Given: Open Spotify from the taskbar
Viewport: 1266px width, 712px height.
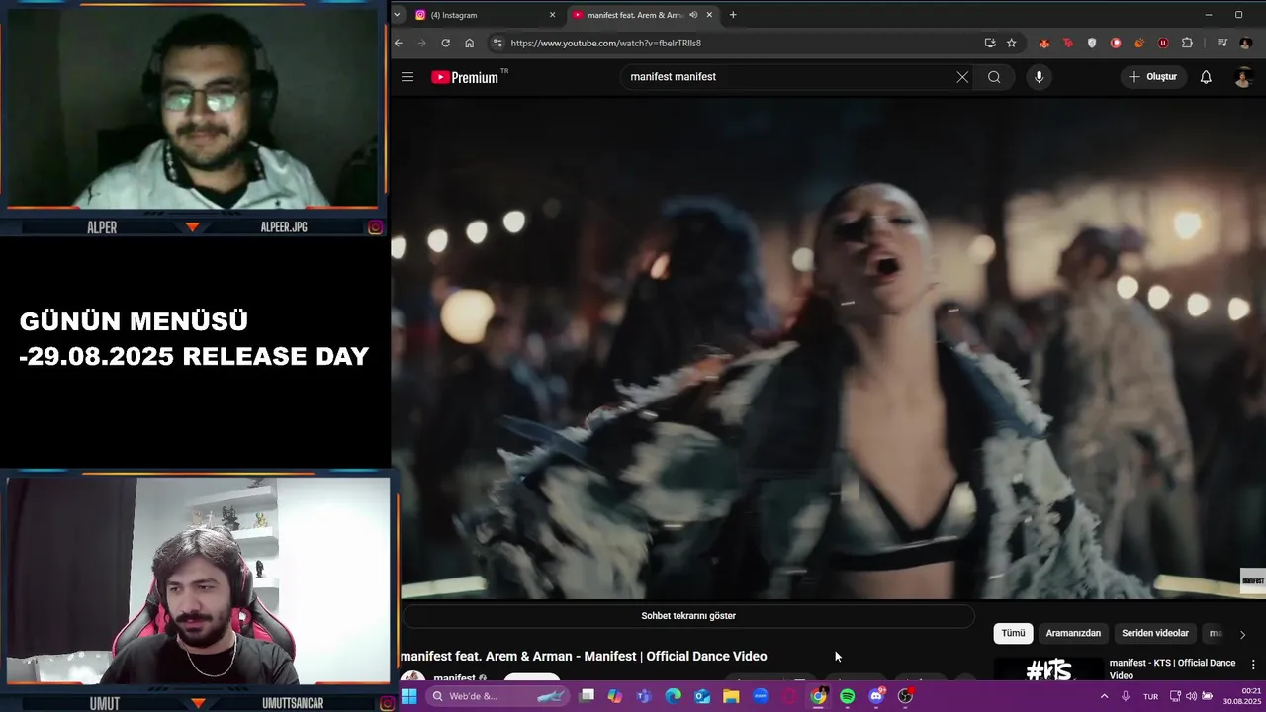Looking at the screenshot, I should tap(848, 696).
